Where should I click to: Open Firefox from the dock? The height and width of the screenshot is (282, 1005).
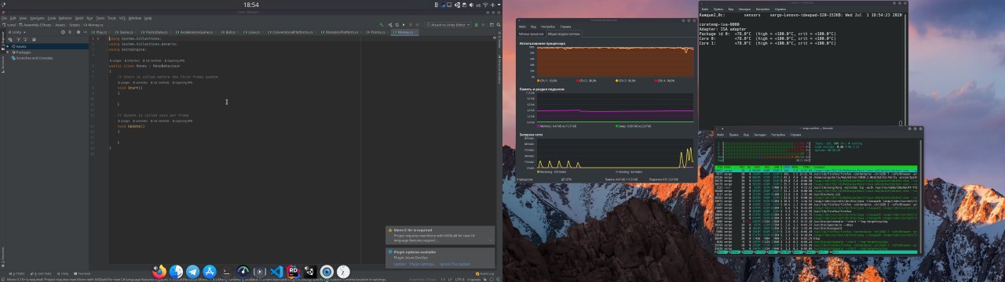(x=159, y=271)
